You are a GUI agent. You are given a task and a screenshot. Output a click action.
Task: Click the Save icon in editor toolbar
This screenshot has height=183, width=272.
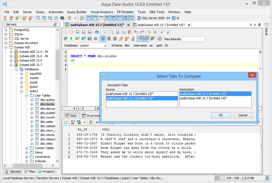(x=78, y=32)
